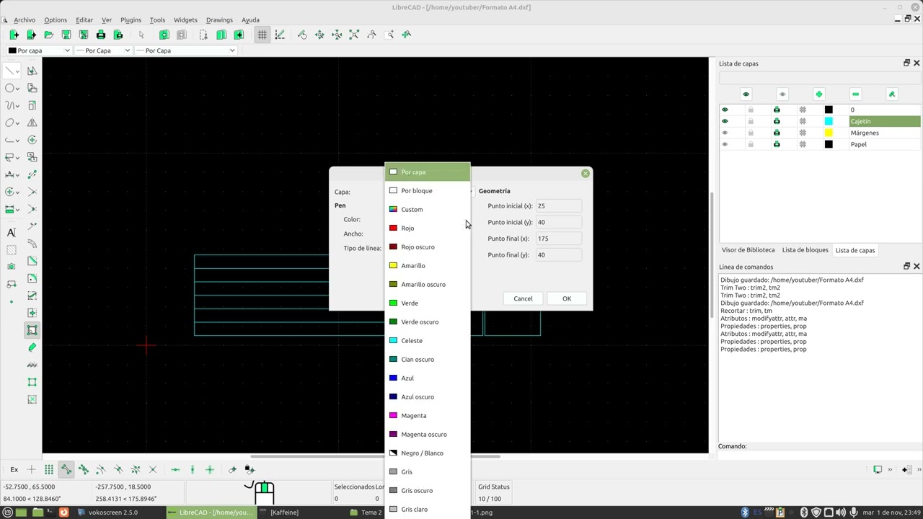Toggle print status of the Márgenes layer

pyautogui.click(x=777, y=133)
